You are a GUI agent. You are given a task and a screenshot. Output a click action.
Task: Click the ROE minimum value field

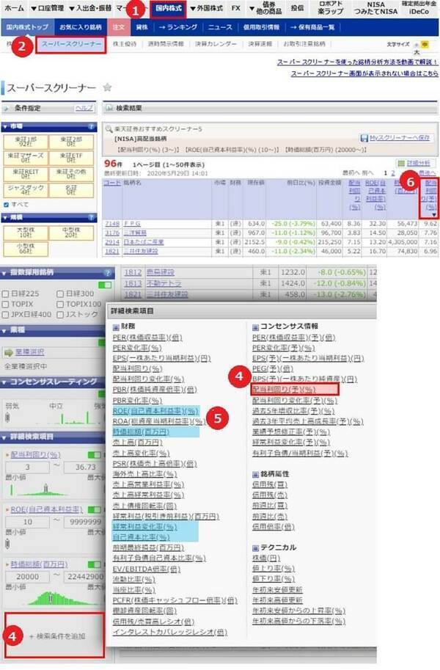point(27,522)
